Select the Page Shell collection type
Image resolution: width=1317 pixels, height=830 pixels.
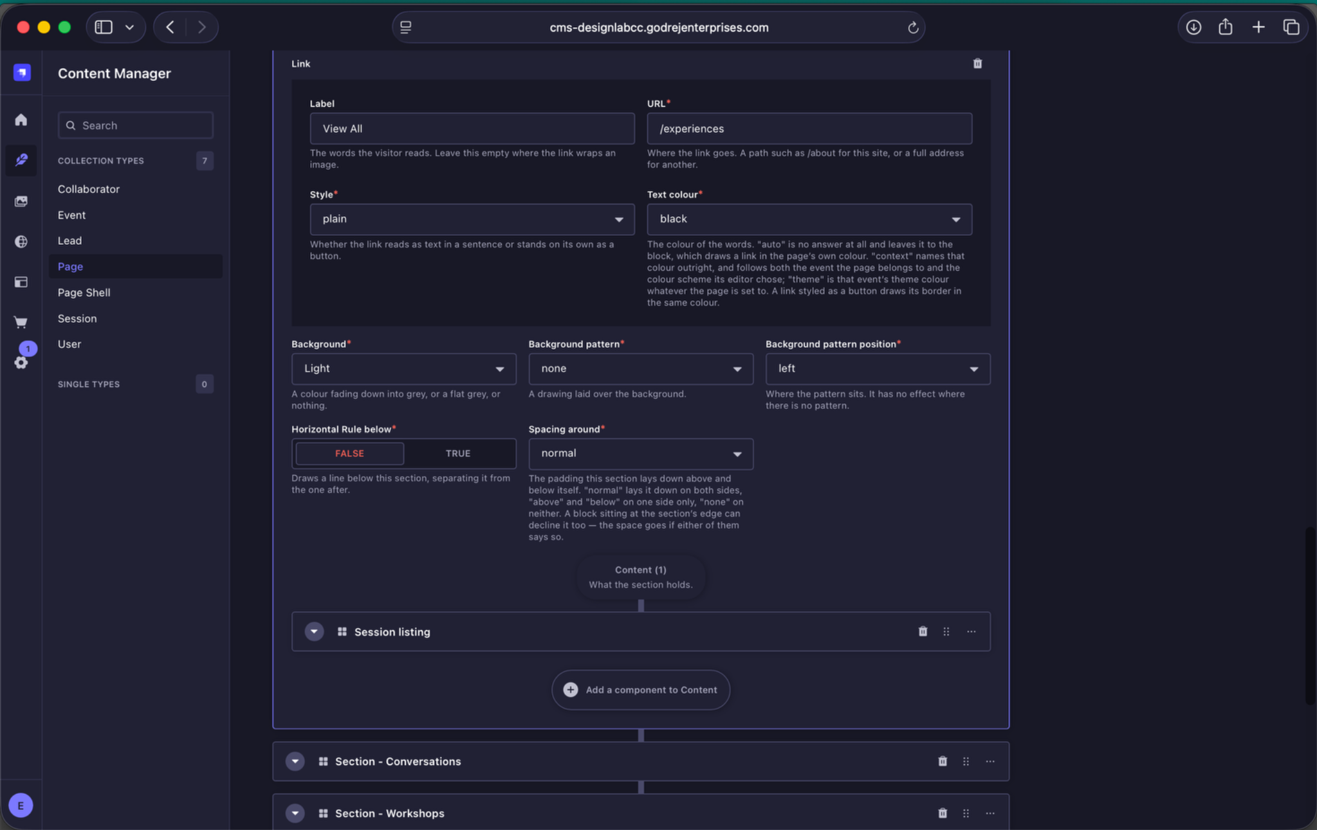tap(84, 293)
